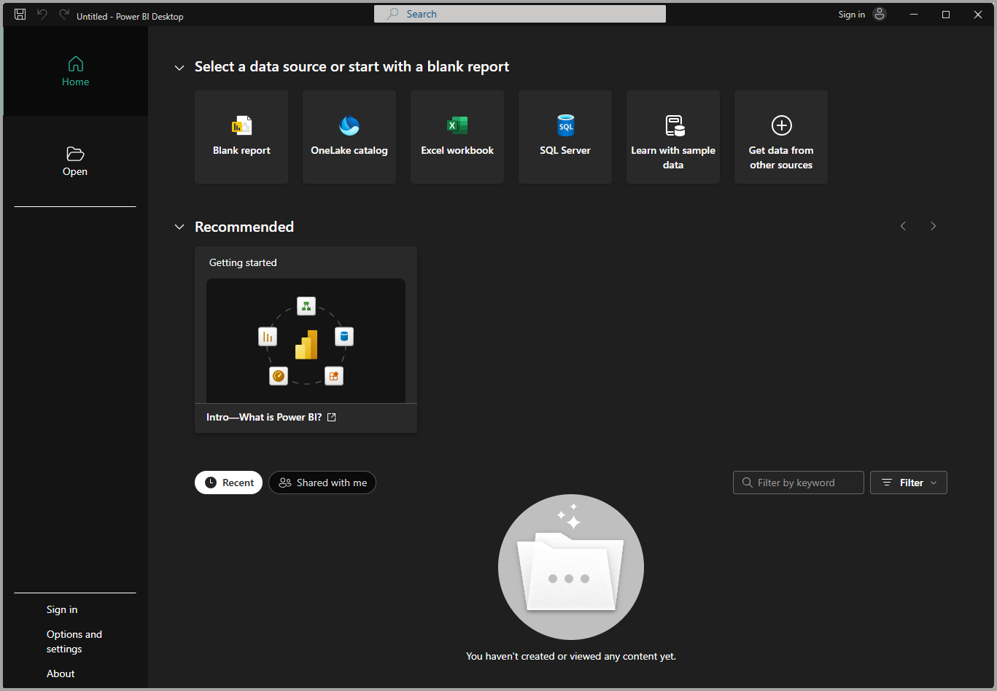997x691 pixels.
Task: Click the Sign in button
Action: click(61, 609)
